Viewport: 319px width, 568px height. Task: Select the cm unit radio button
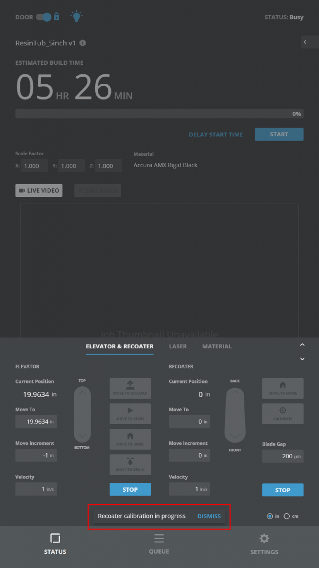(286, 516)
